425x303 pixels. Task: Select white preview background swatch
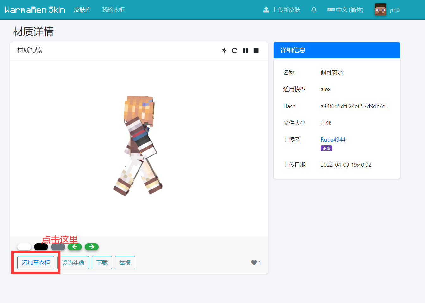[24, 247]
